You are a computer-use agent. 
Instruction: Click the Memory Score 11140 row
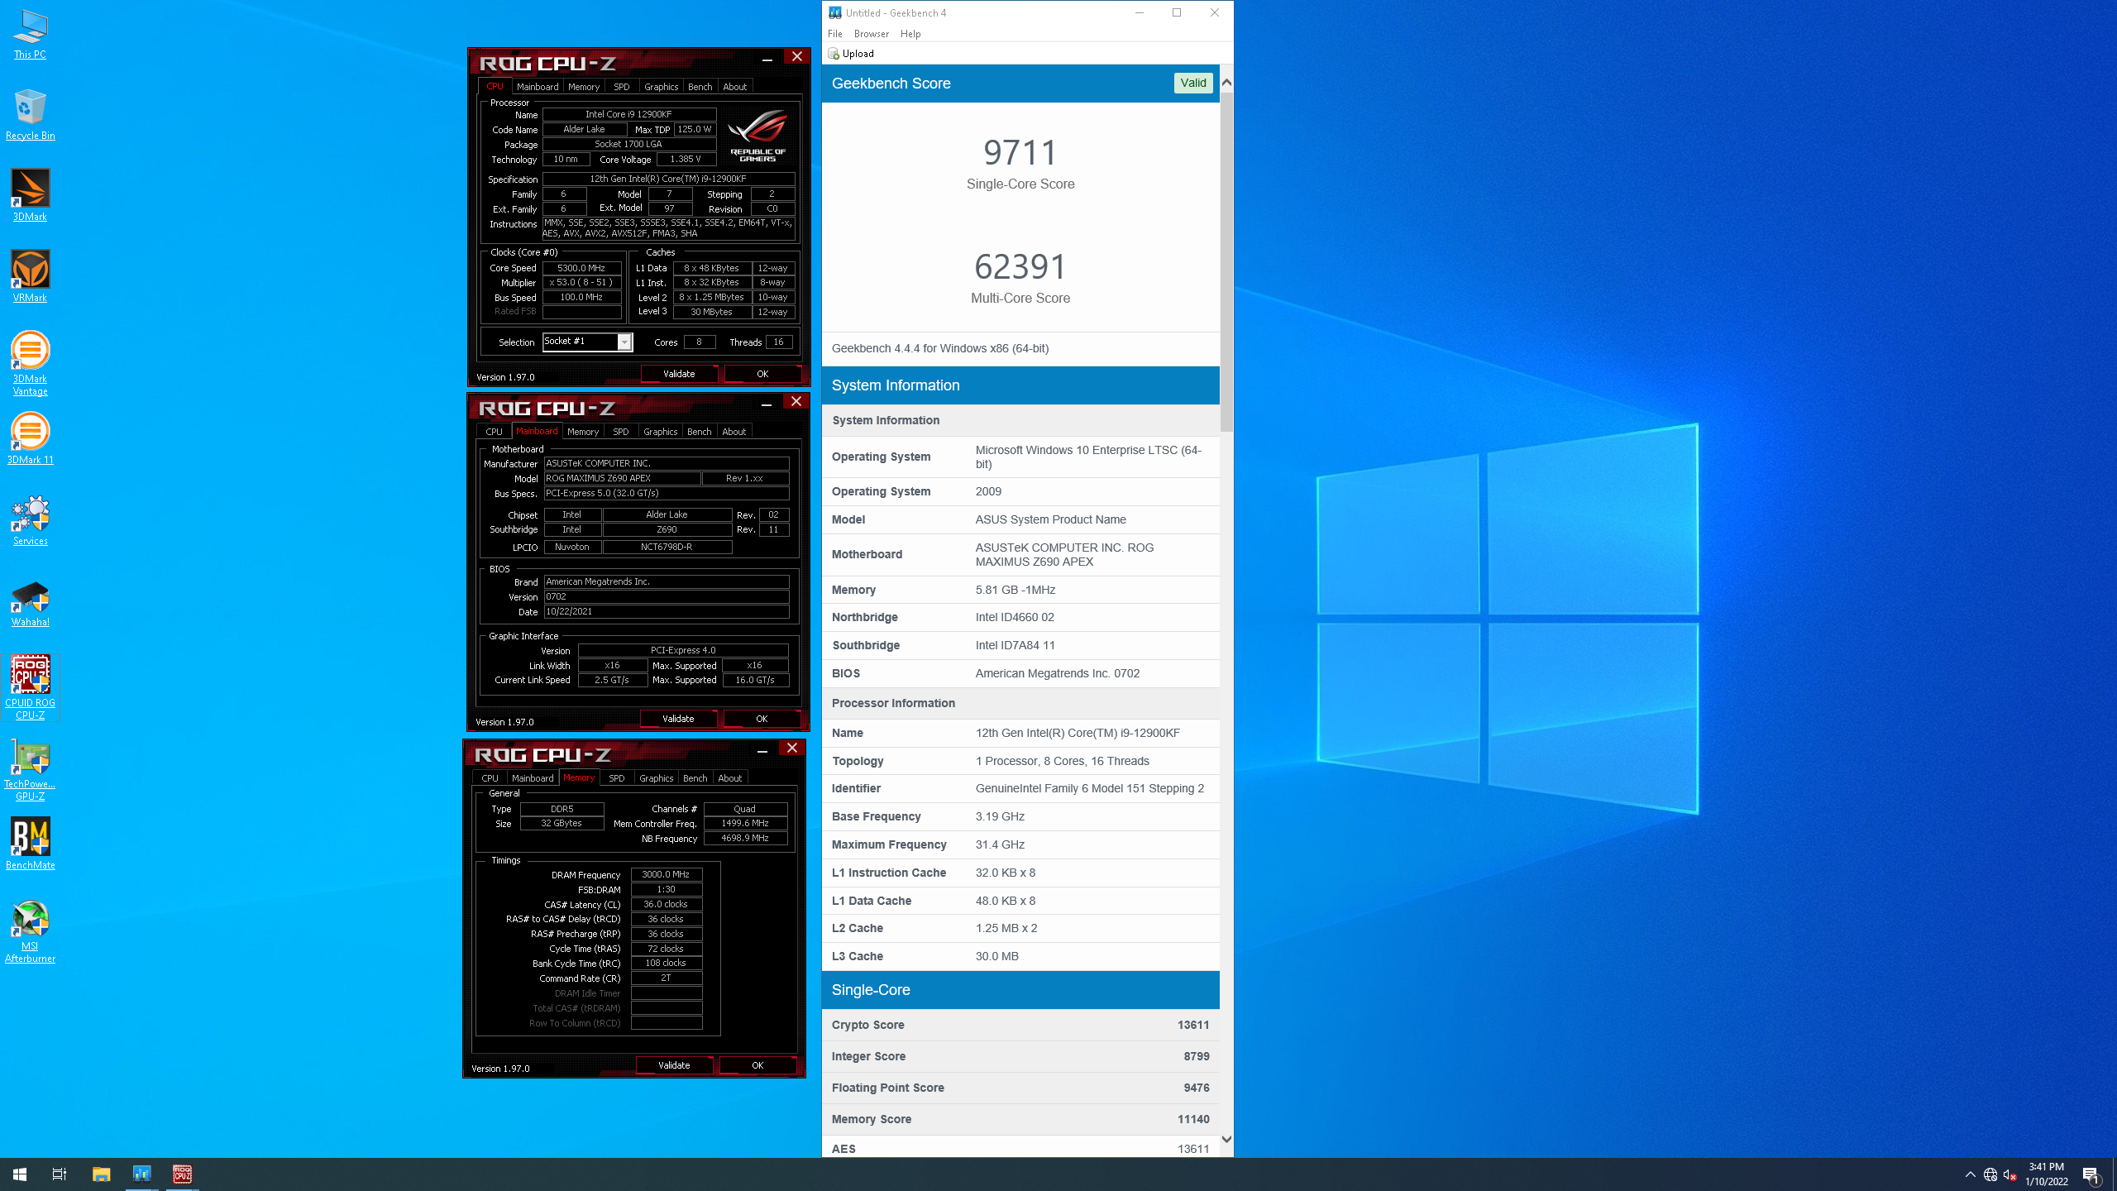click(x=1020, y=1119)
